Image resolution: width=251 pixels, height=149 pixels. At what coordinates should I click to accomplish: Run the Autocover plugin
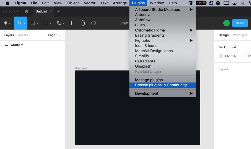tap(163, 15)
